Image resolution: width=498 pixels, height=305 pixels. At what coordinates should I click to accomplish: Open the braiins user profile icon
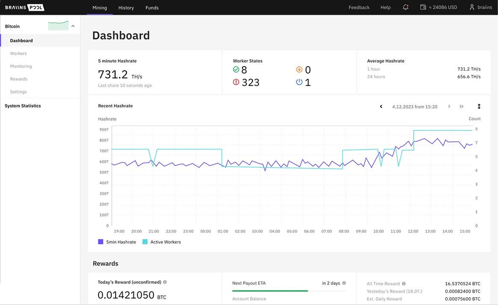tap(472, 7)
